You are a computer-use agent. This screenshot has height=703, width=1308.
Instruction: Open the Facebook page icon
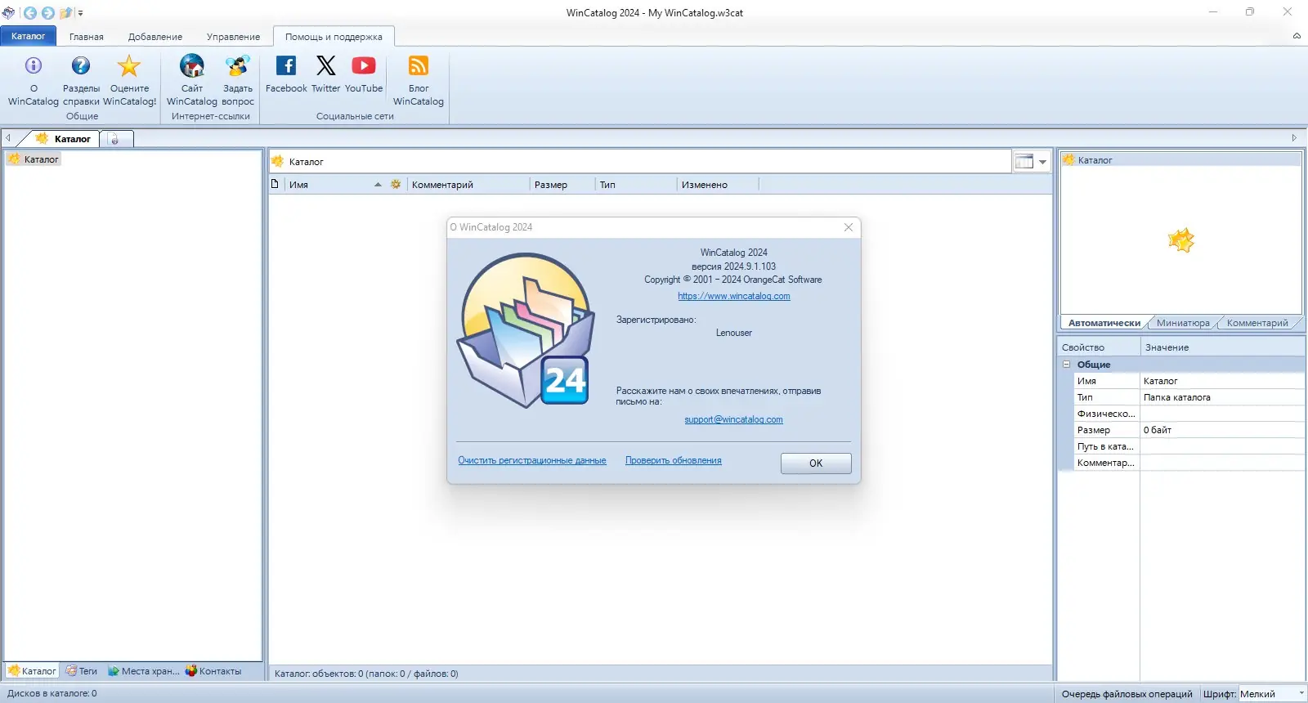[x=286, y=65]
